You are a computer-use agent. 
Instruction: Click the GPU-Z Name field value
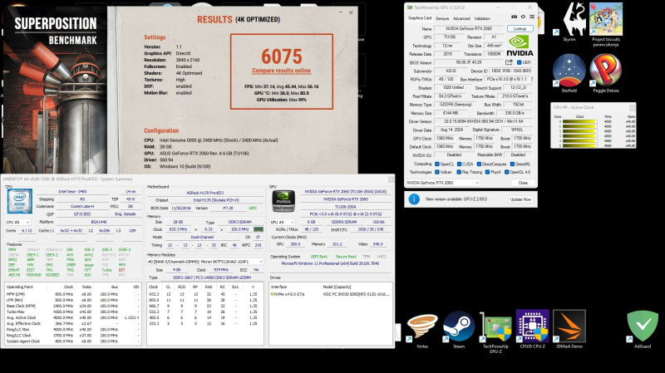point(469,29)
